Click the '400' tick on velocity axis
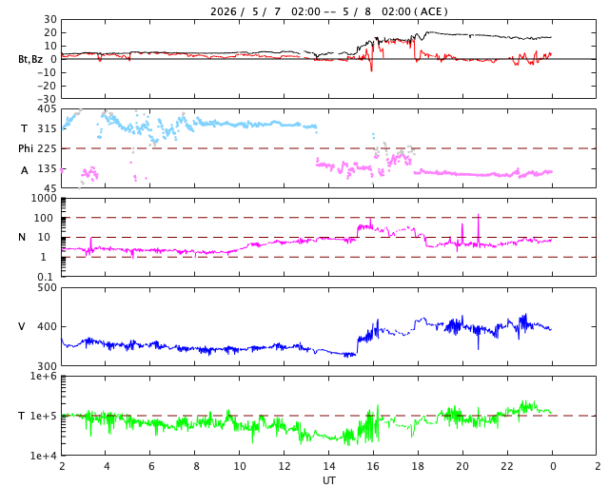The image size is (609, 487). point(47,326)
